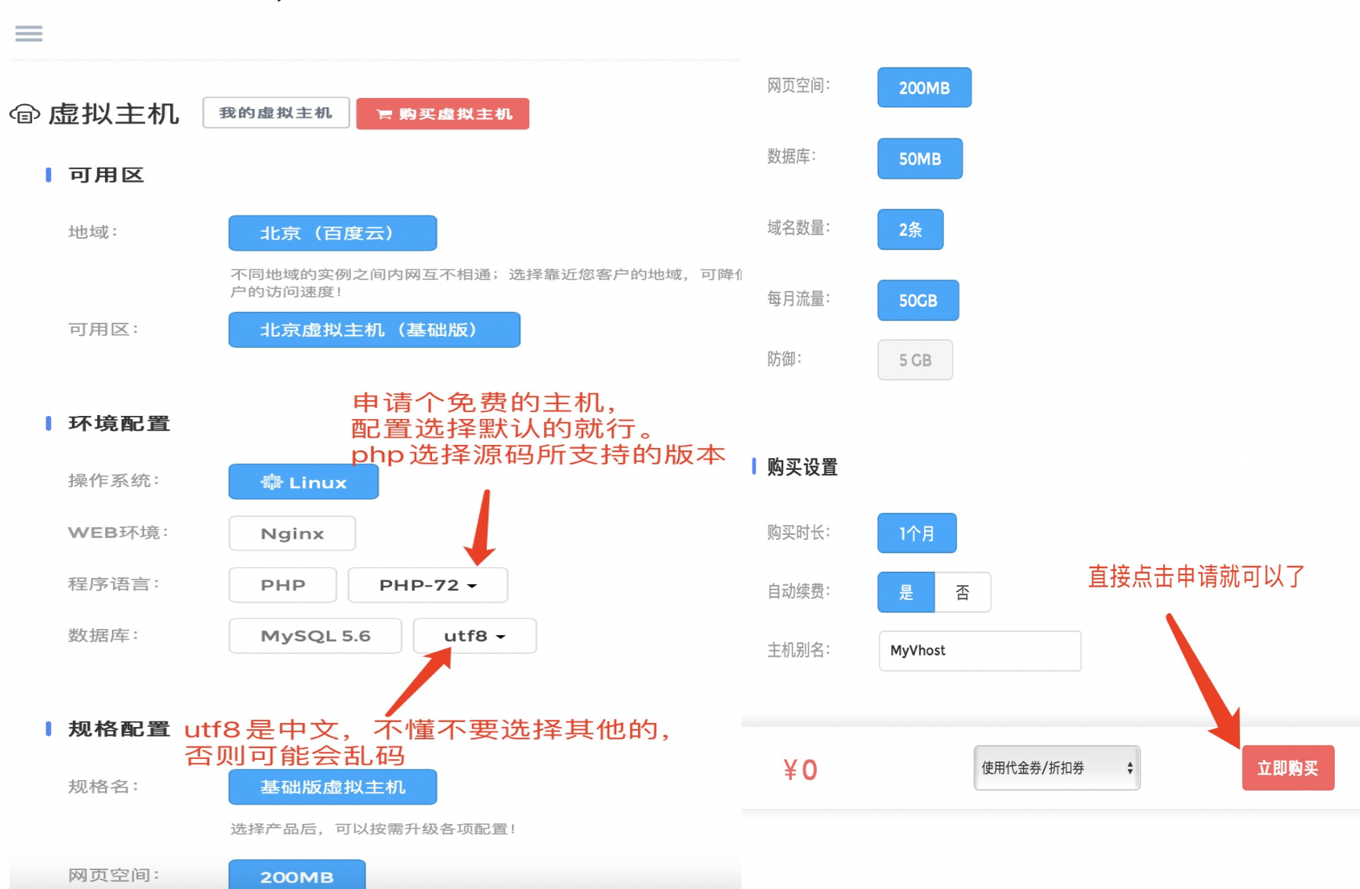
Task: Expand the utf8 character set dropdown
Action: pos(474,635)
